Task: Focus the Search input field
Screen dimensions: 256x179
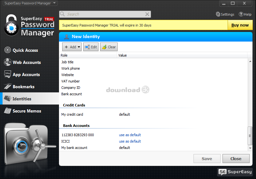Action: coord(105,14)
